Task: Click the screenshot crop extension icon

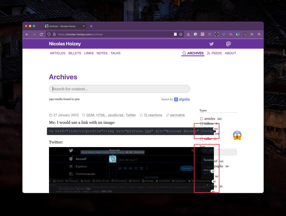Action: tap(231, 34)
